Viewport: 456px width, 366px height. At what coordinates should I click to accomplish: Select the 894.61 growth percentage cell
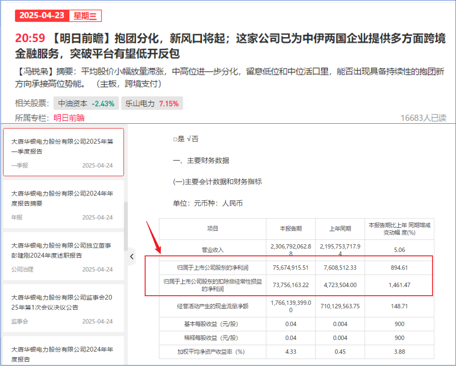click(x=399, y=268)
